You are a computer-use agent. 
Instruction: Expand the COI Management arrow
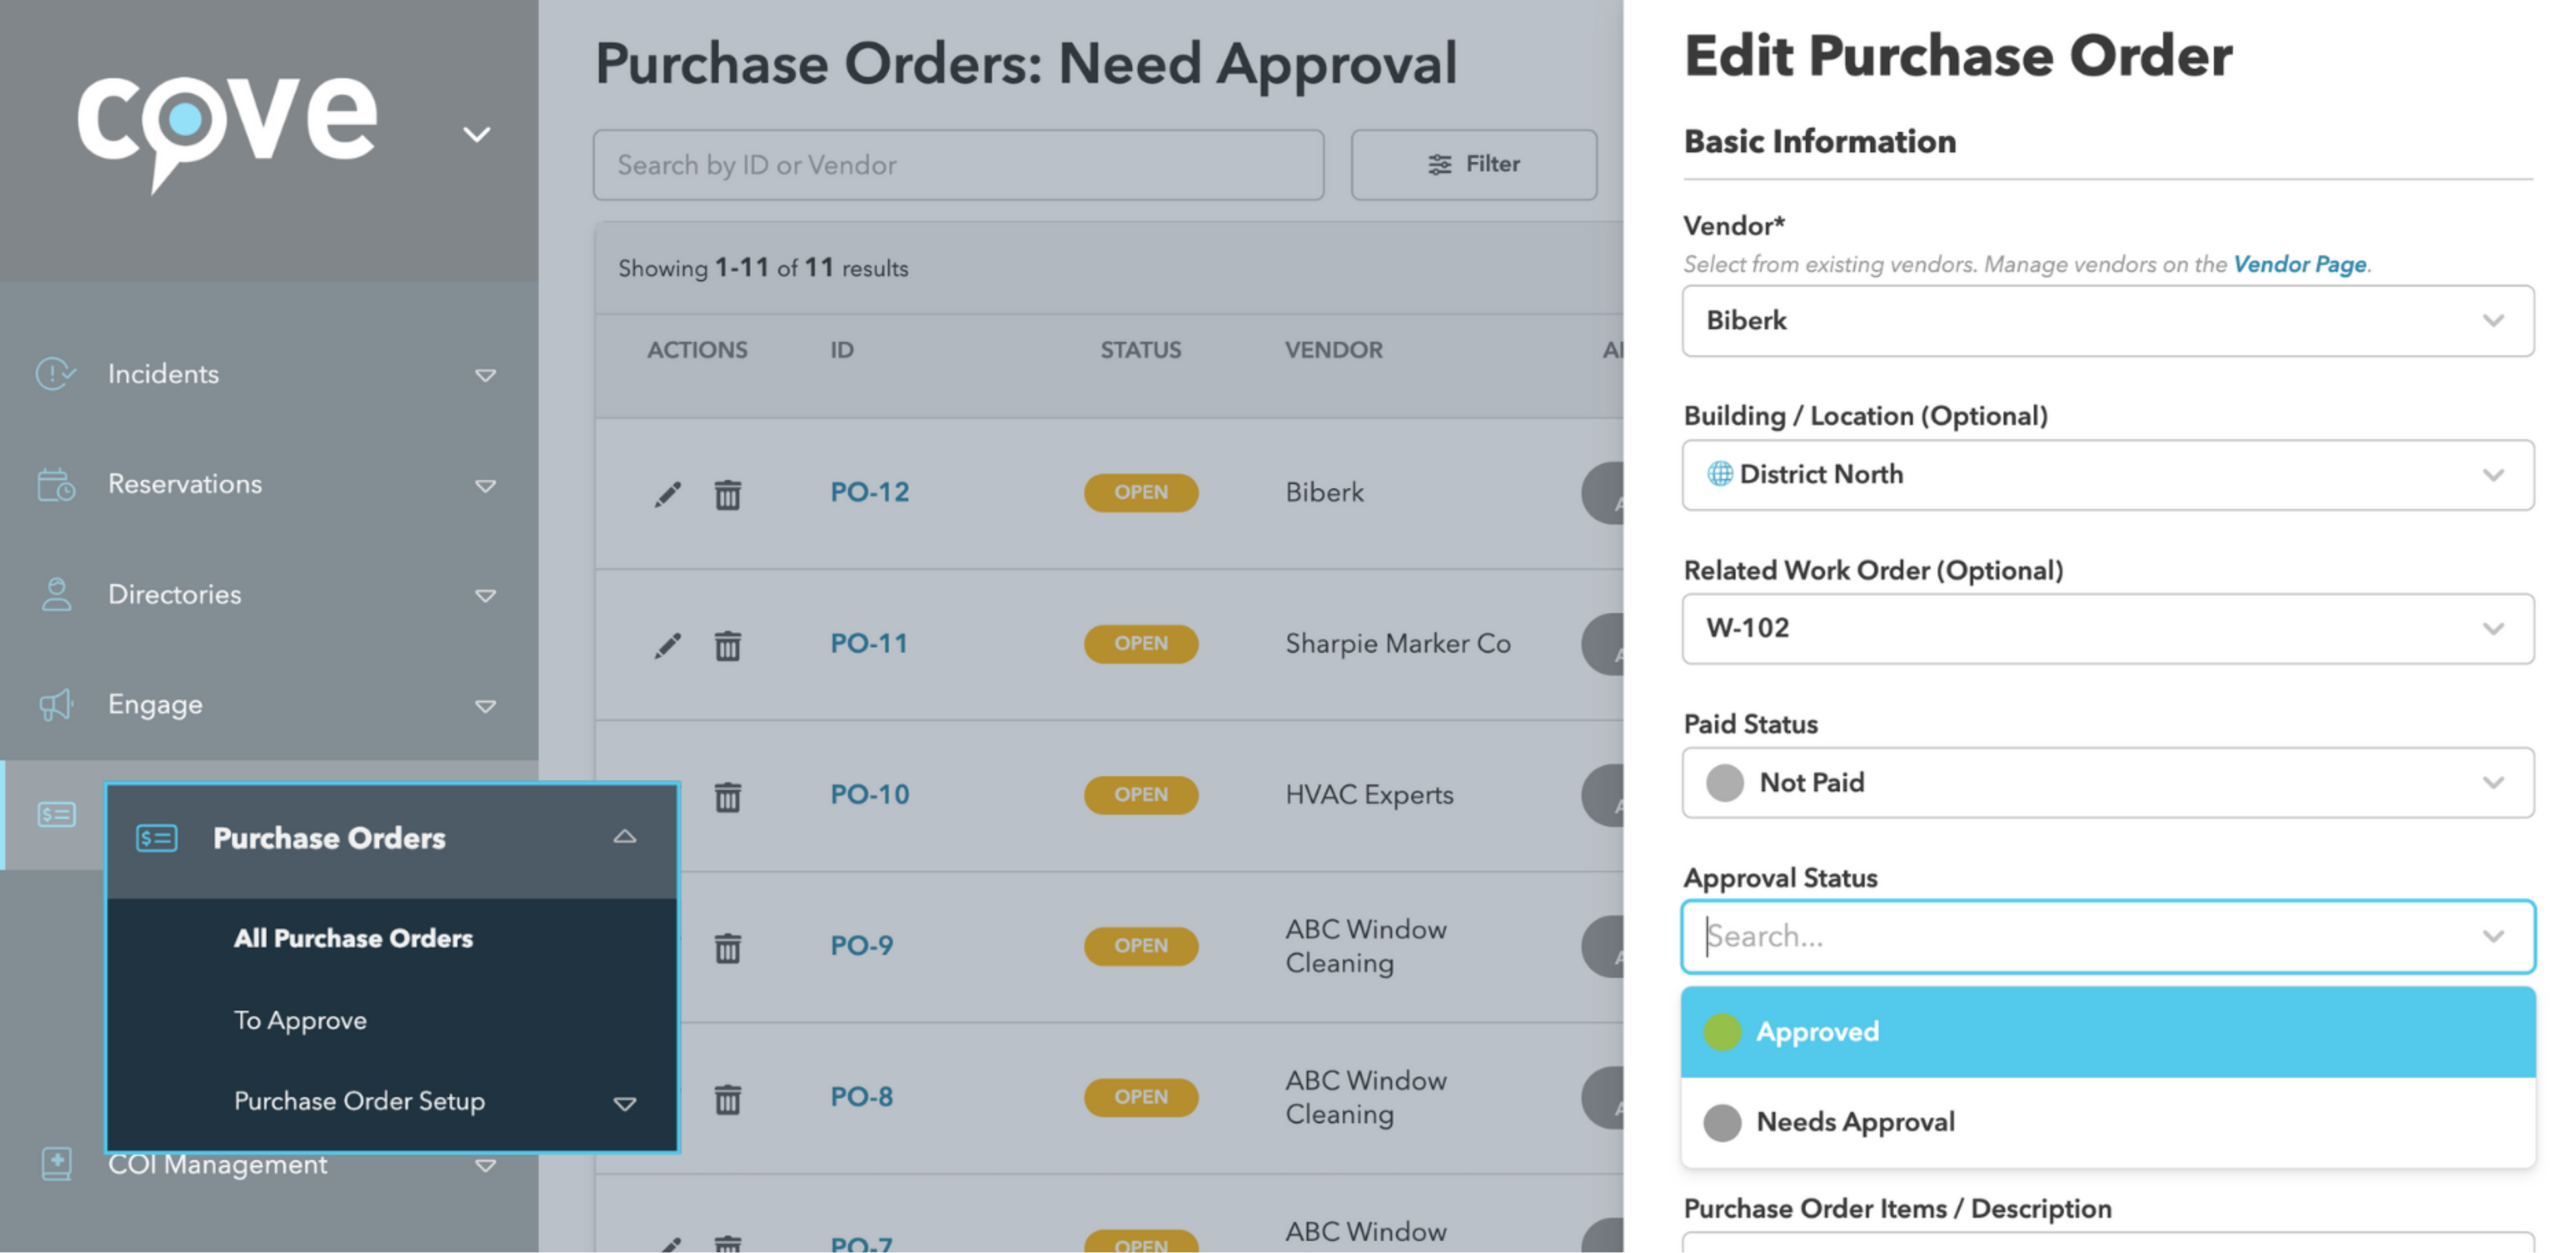pyautogui.click(x=485, y=1166)
